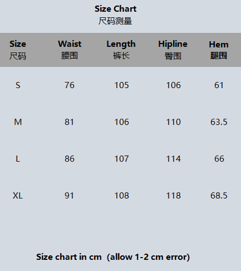241x271 pixels.
Task: Click waist value 76 for S
Action: pyautogui.click(x=70, y=85)
